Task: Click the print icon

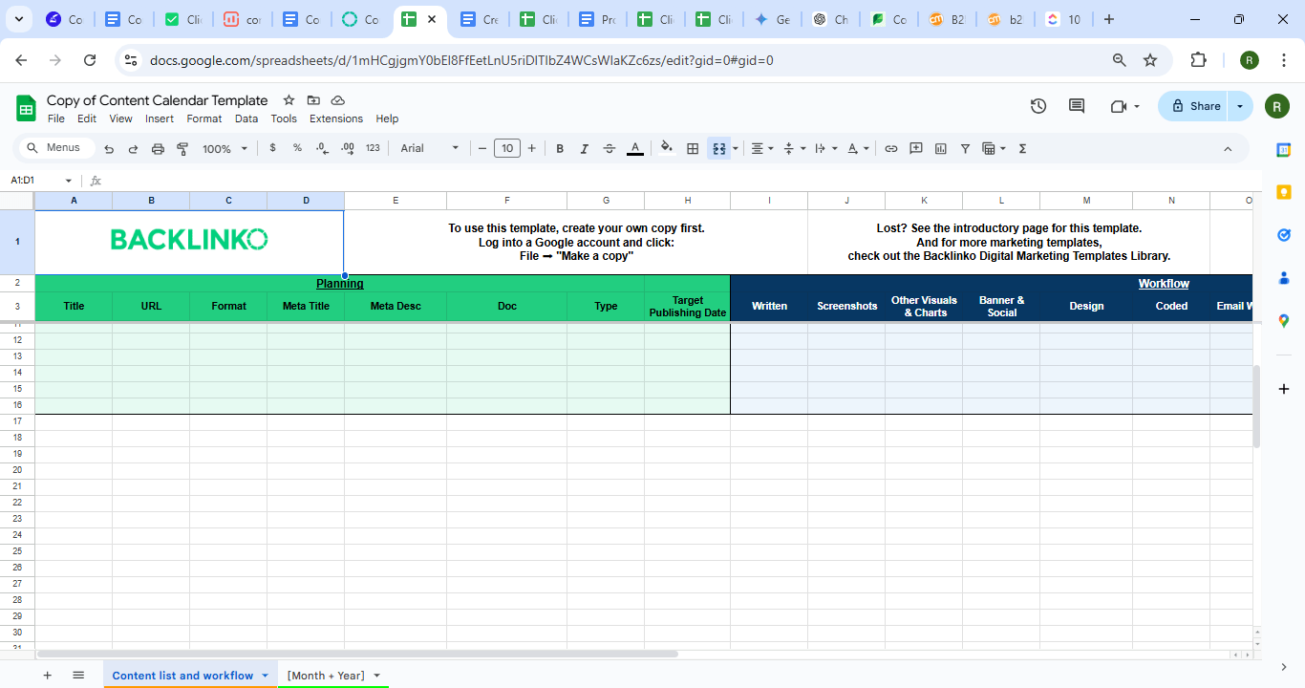Action: (158, 149)
